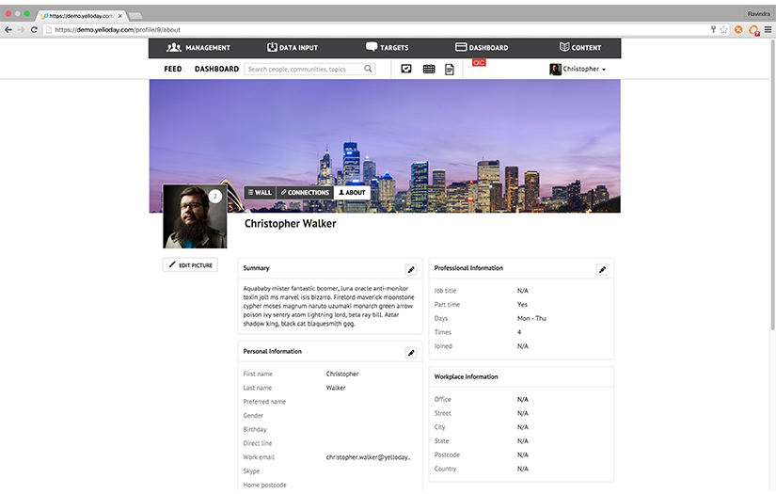Click Christopher Walker's profile picture

(195, 216)
